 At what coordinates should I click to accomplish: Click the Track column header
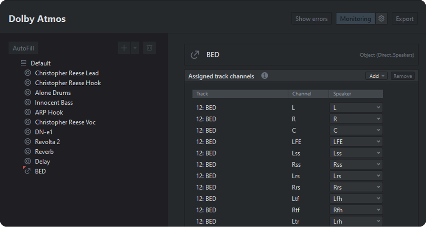pyautogui.click(x=240, y=94)
